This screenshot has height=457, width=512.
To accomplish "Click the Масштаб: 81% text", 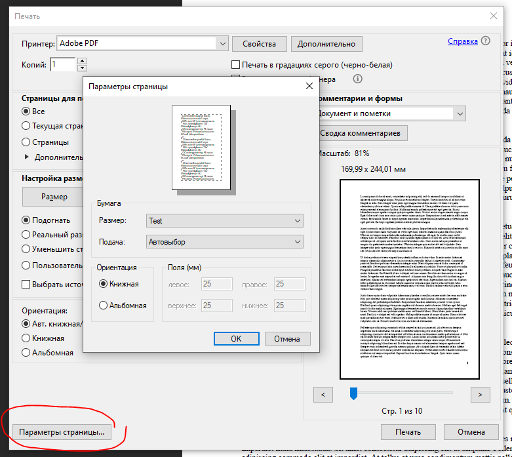I will pos(343,153).
